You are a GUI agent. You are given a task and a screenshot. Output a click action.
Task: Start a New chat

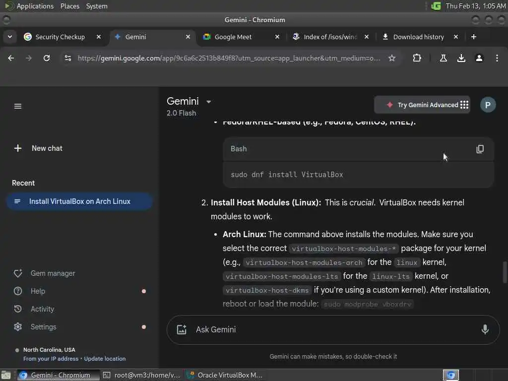[x=38, y=148]
